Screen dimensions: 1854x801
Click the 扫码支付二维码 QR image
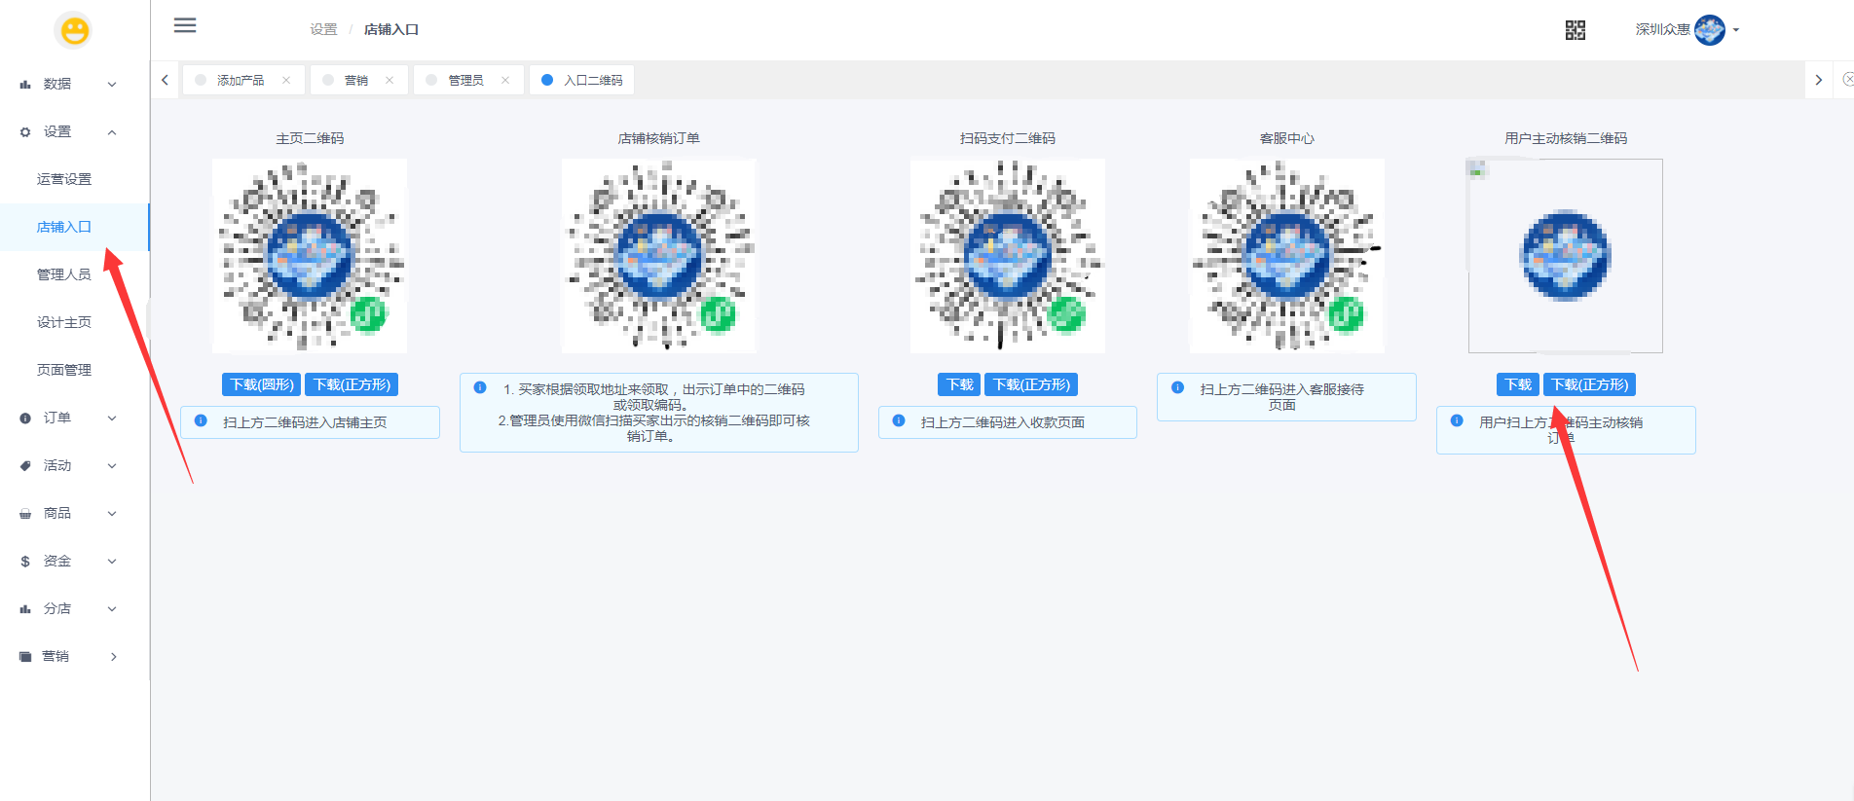[x=1008, y=256]
